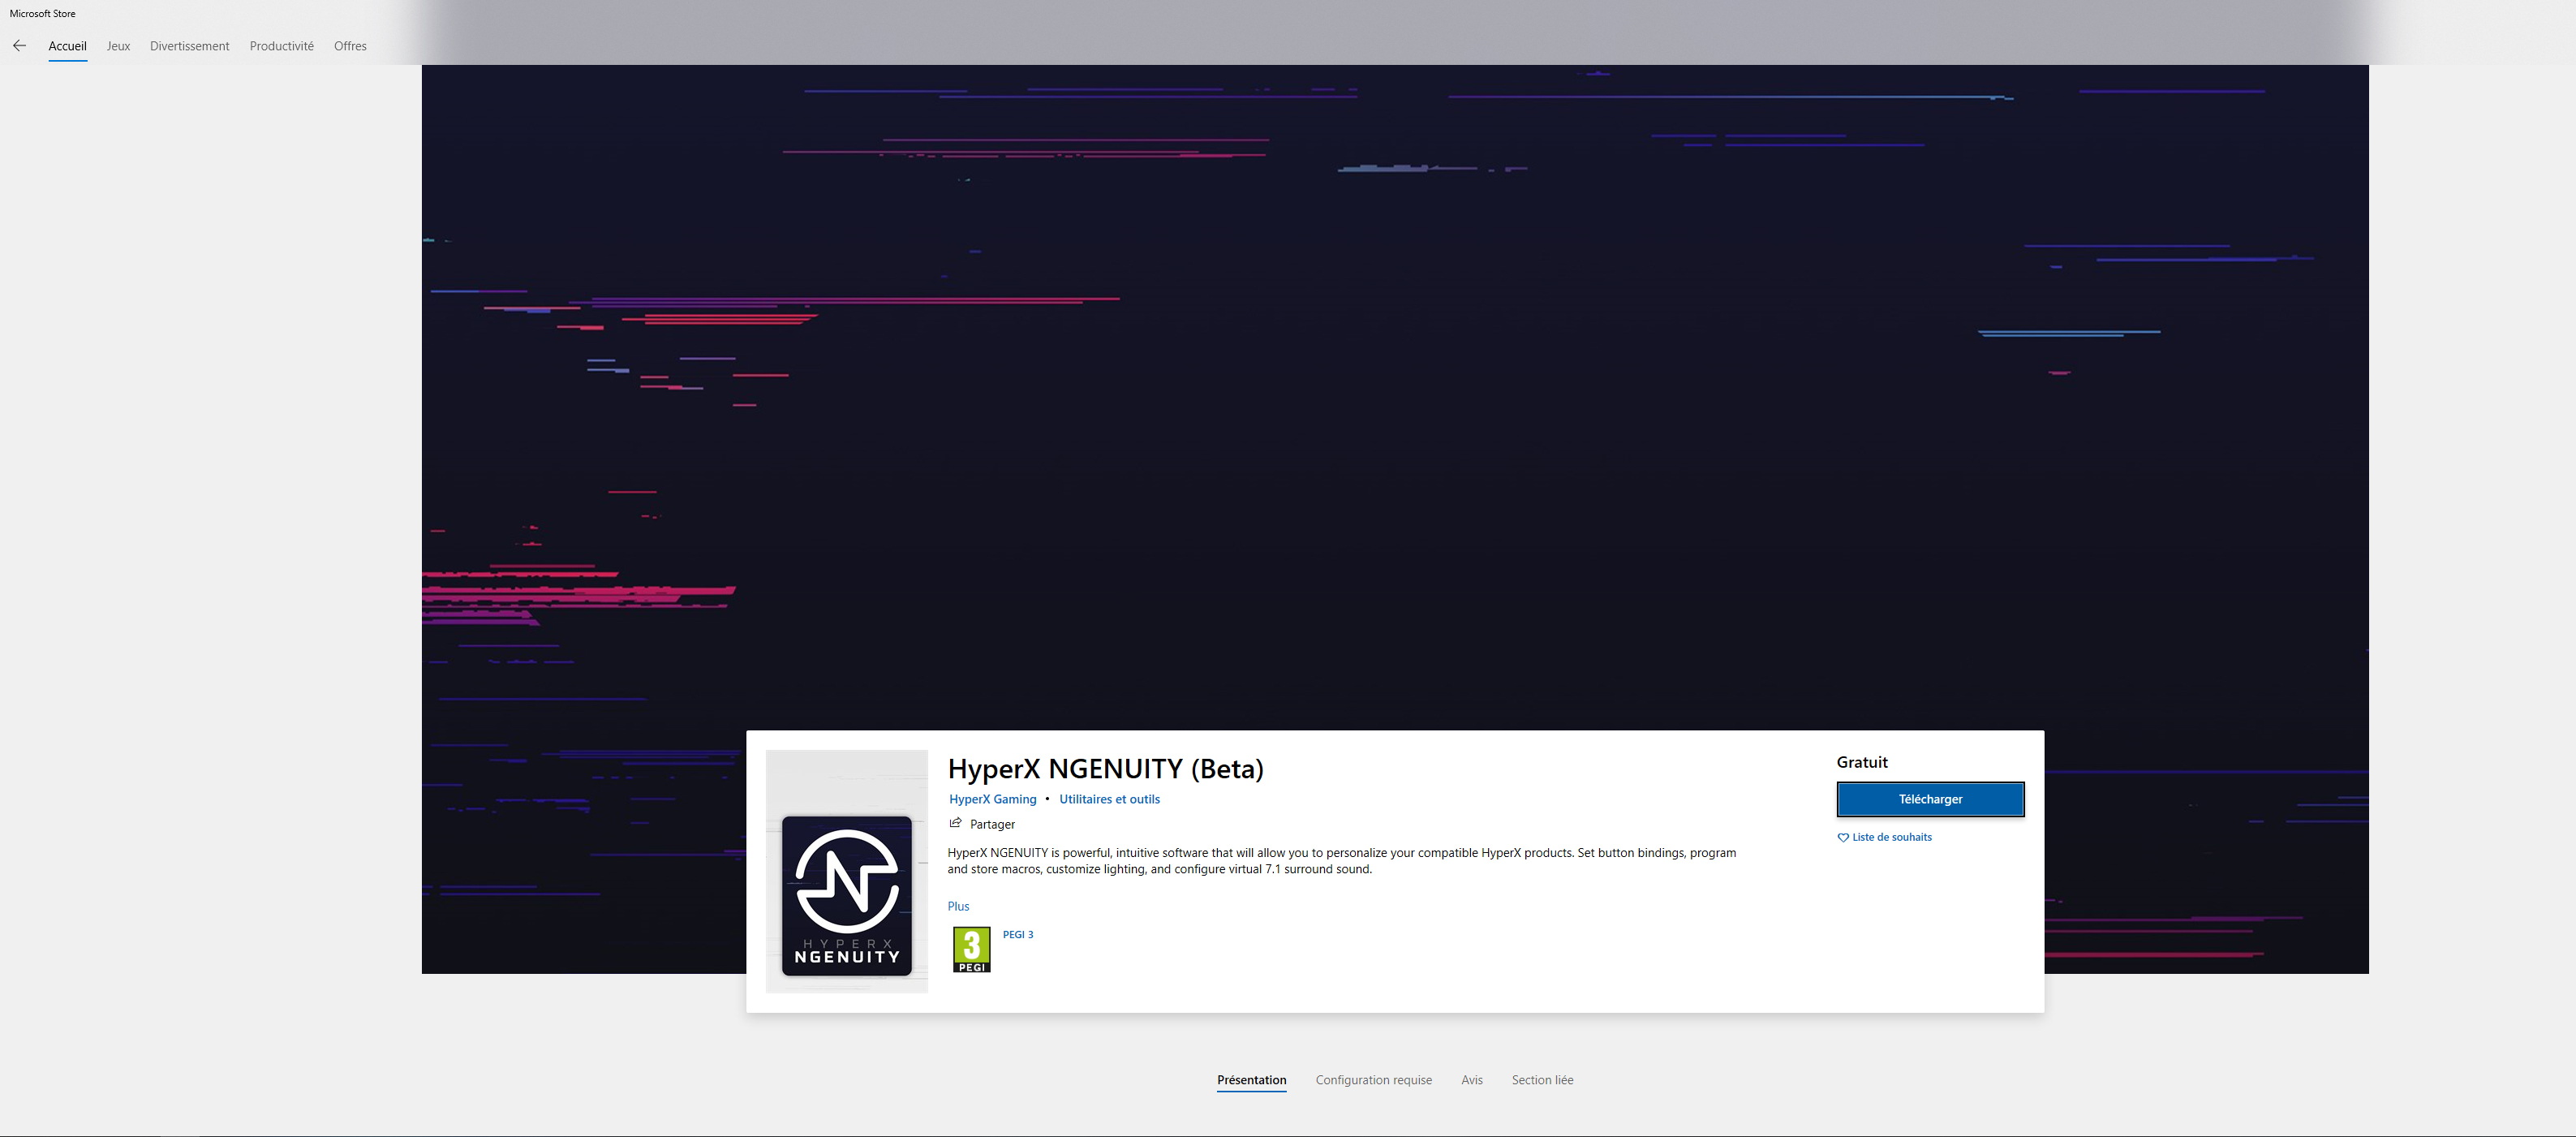Screen dimensions: 2576x1137
Task: Click the heart wishlist icon
Action: click(1843, 838)
